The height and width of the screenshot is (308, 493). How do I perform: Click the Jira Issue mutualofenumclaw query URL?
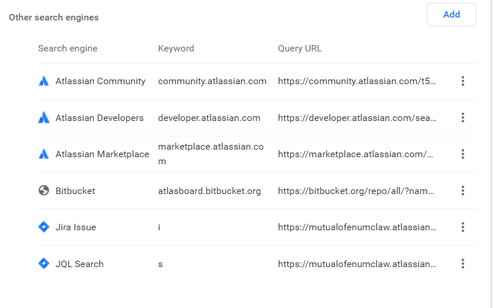(x=357, y=227)
